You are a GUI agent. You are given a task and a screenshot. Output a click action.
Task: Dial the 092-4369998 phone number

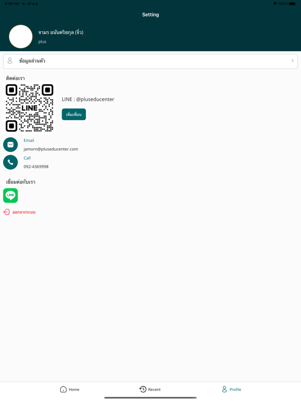coord(36,167)
